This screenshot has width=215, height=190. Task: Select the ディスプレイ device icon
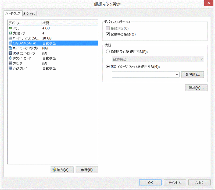(10, 68)
